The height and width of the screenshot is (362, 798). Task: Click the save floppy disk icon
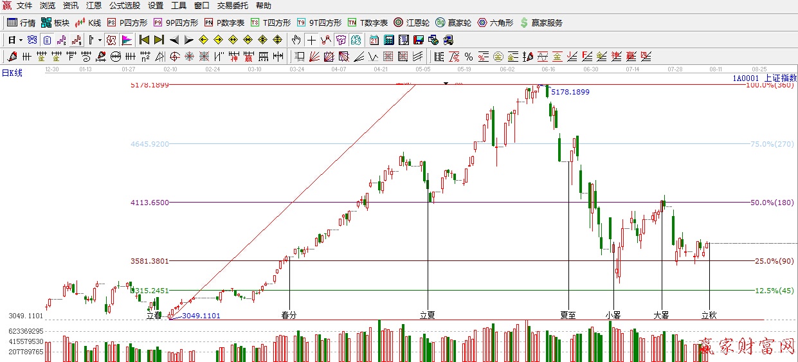click(418, 40)
